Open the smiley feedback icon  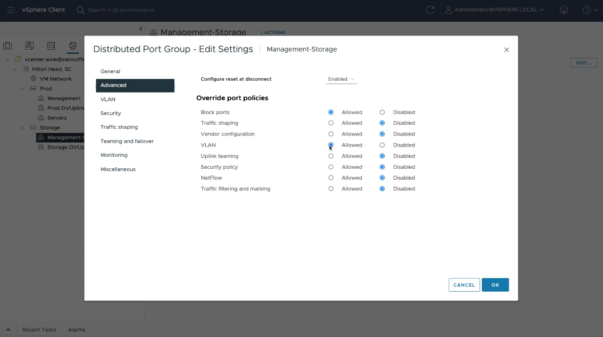click(564, 10)
